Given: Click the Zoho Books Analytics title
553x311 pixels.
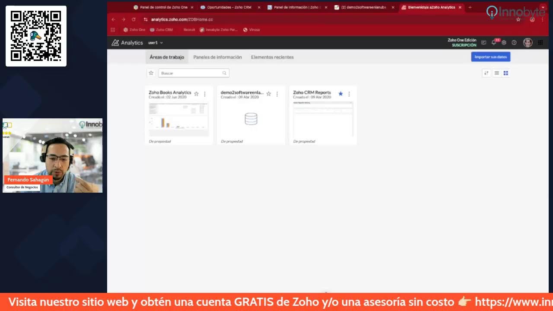Looking at the screenshot, I should click(x=170, y=92).
